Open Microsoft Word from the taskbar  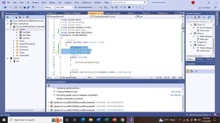pos(99,120)
